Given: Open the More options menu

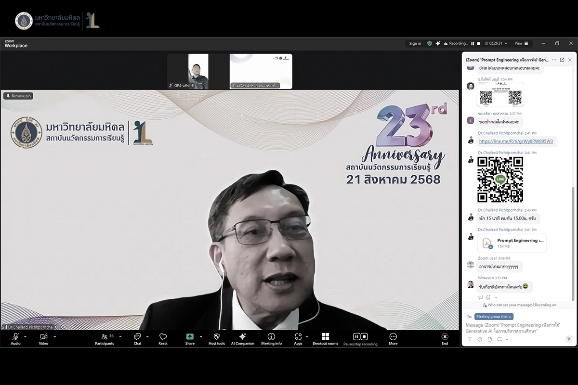Looking at the screenshot, I should [393, 337].
